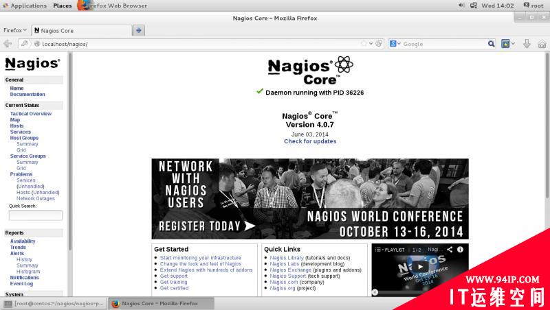
Task: Click the Firefox launcher icon in top panel
Action: [83, 5]
